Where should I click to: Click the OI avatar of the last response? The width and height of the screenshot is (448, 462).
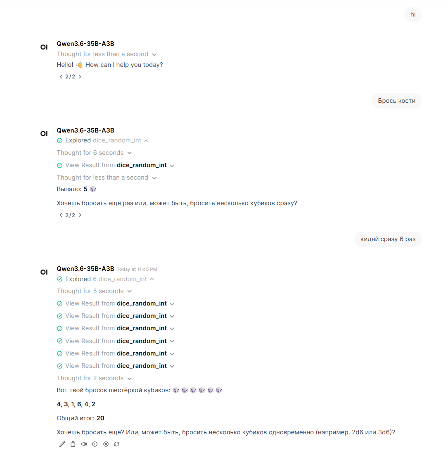point(44,272)
